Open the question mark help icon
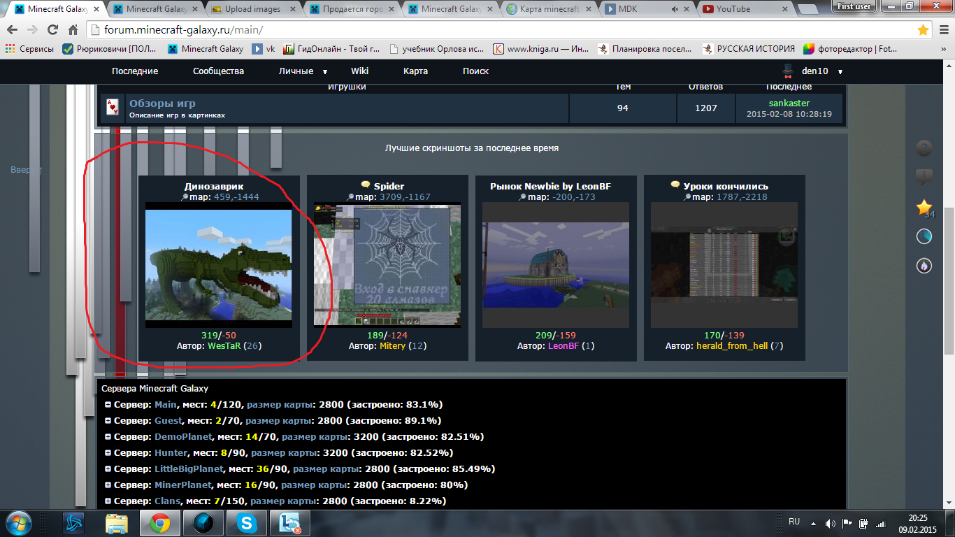The height and width of the screenshot is (537, 955). 924,148
